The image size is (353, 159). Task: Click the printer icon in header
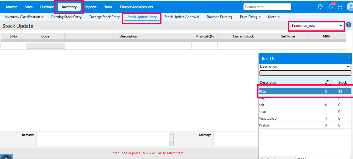pos(340,7)
